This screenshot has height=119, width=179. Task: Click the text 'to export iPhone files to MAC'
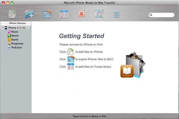(94, 59)
